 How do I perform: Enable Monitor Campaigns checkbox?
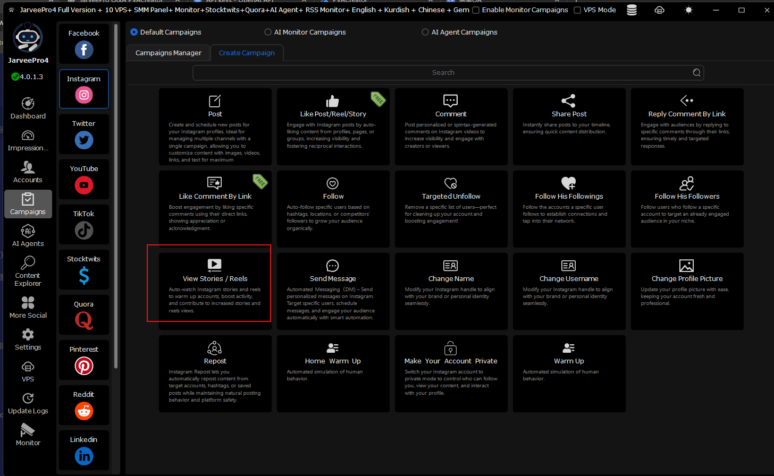point(476,10)
